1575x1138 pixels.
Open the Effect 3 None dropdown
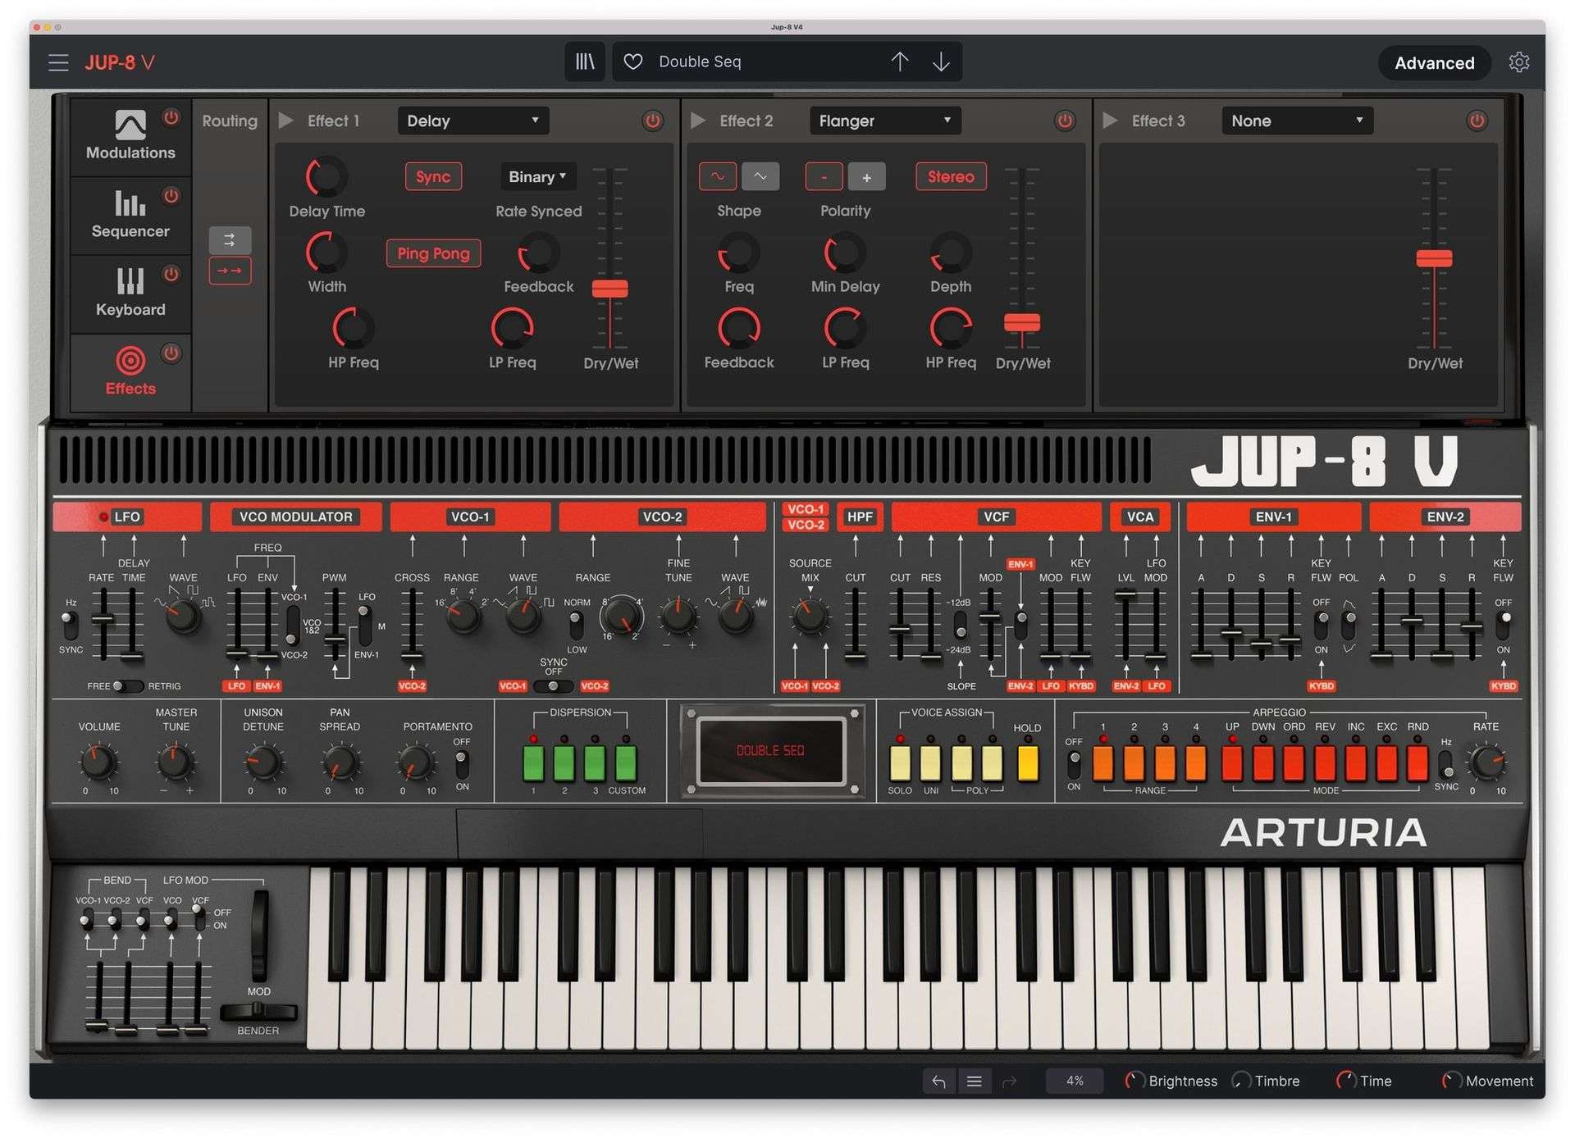(x=1296, y=121)
